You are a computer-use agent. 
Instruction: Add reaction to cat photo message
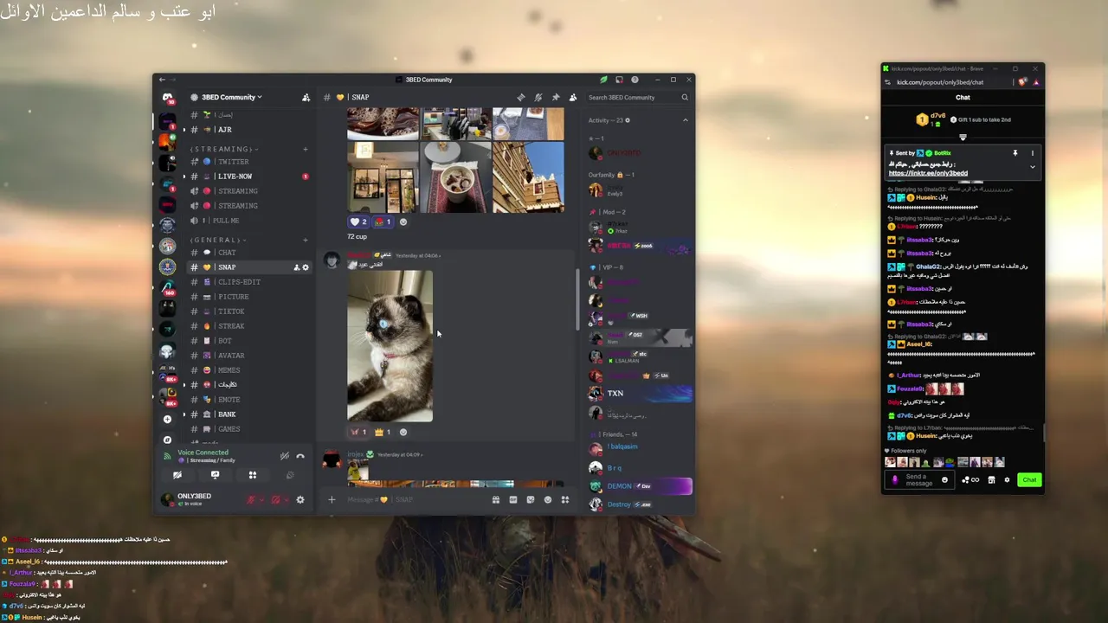(x=403, y=432)
